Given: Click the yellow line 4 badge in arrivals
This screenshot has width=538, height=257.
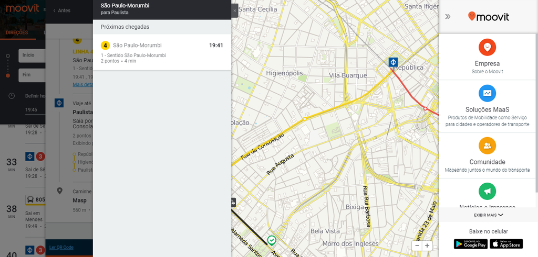Looking at the screenshot, I should (105, 46).
